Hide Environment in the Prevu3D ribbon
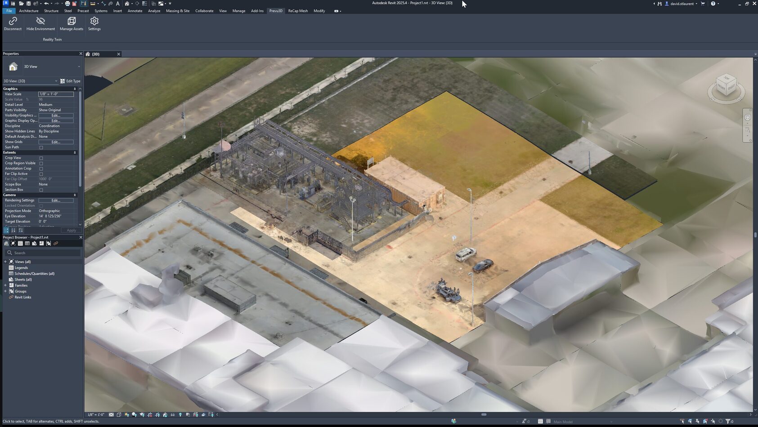The width and height of the screenshot is (758, 427). point(40,22)
